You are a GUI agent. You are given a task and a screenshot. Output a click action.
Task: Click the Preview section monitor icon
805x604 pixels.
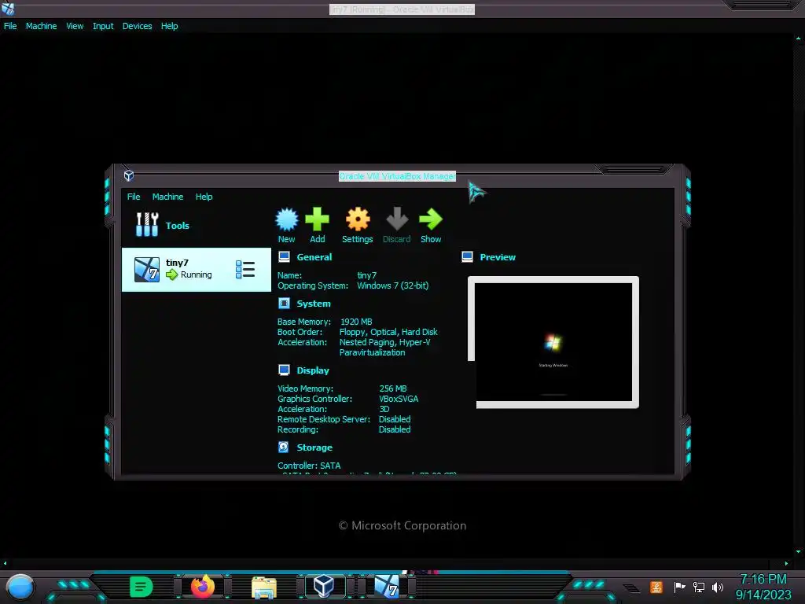(467, 257)
